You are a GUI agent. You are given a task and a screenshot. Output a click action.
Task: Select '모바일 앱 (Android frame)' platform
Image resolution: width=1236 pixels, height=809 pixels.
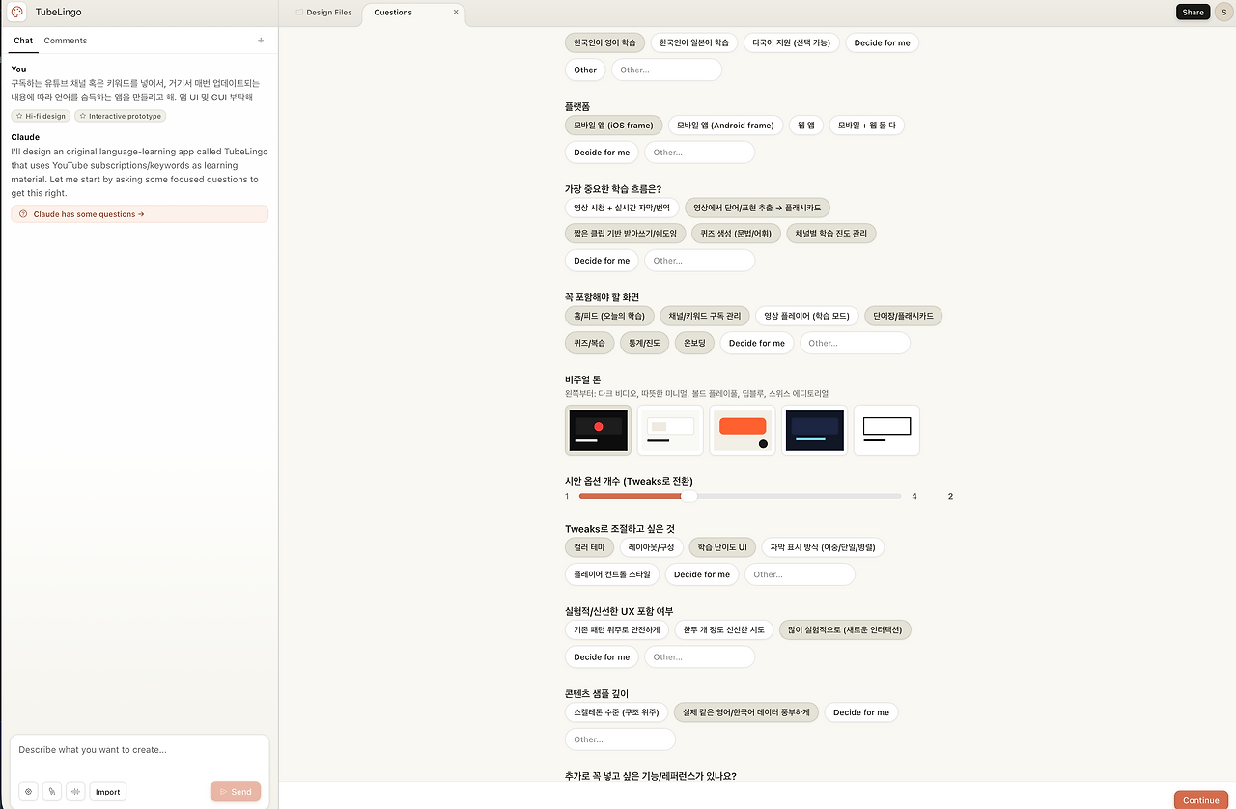point(725,126)
